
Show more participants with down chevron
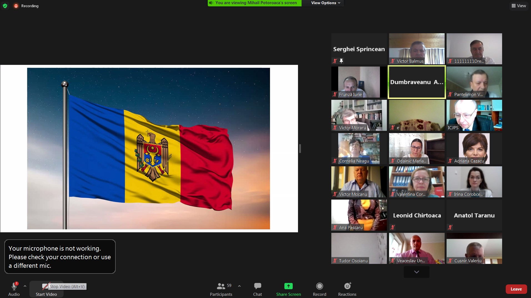coord(416,272)
